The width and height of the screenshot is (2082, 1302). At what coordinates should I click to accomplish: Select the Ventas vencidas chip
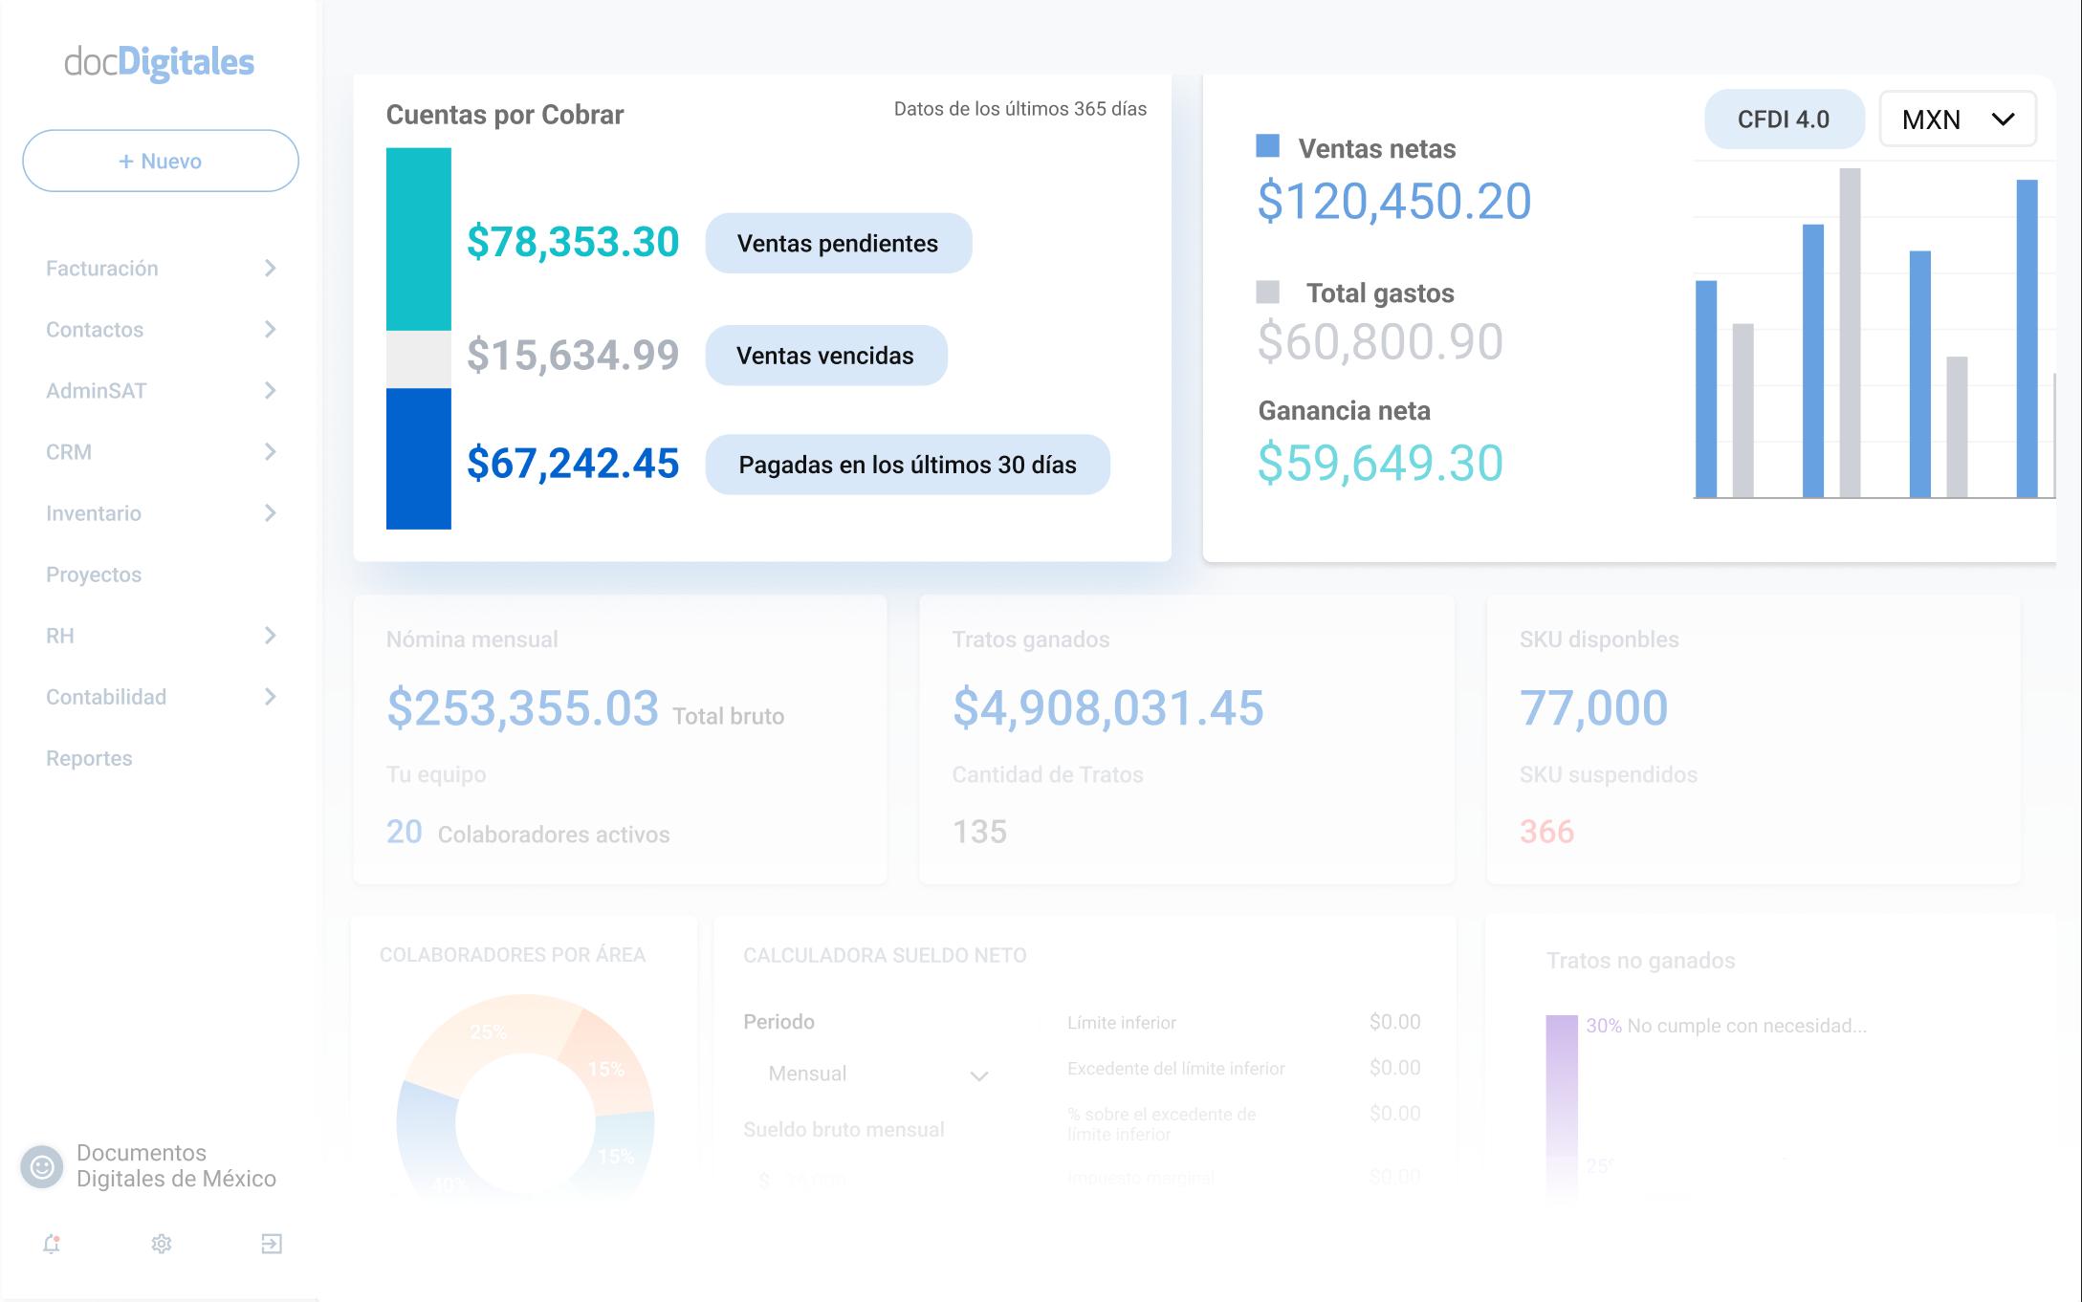(825, 355)
